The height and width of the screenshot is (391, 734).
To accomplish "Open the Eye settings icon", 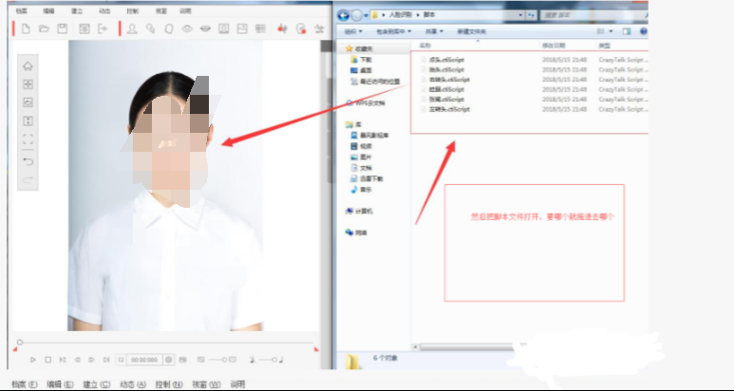I will coord(188,28).
